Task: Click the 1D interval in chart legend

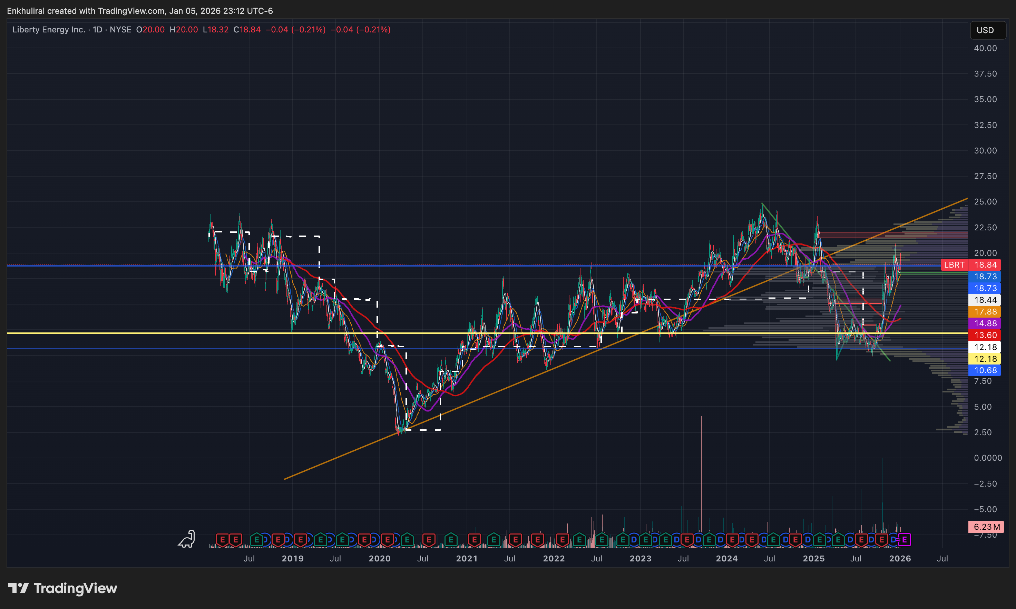Action: (x=97, y=30)
